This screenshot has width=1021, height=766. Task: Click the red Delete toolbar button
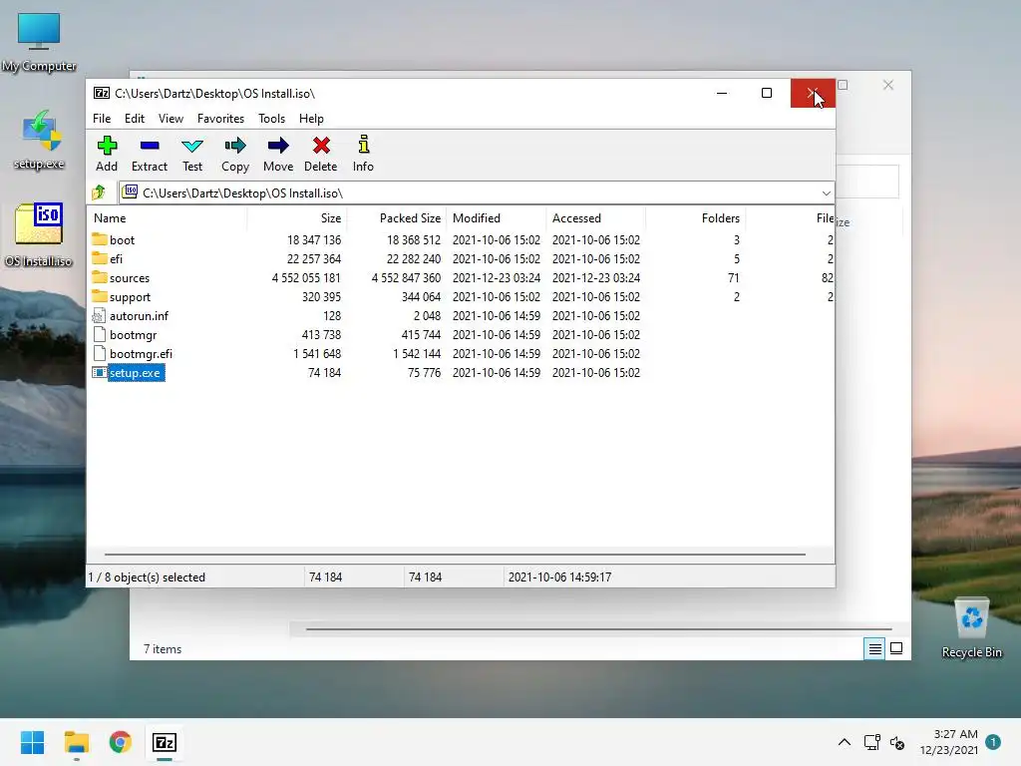[320, 155]
